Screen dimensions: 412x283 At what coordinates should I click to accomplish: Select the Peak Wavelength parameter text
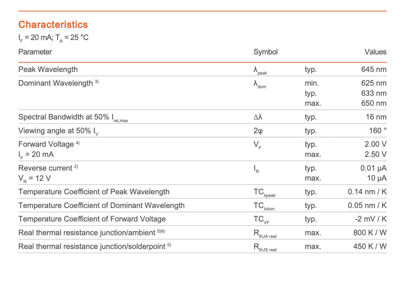click(x=48, y=69)
